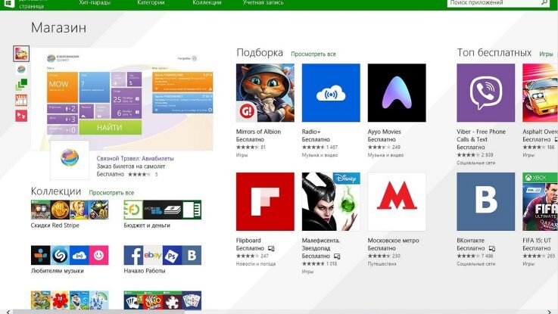The image size is (558, 314).
Task: Click the Игры link beside Топ бесплатных
Action: (546, 54)
